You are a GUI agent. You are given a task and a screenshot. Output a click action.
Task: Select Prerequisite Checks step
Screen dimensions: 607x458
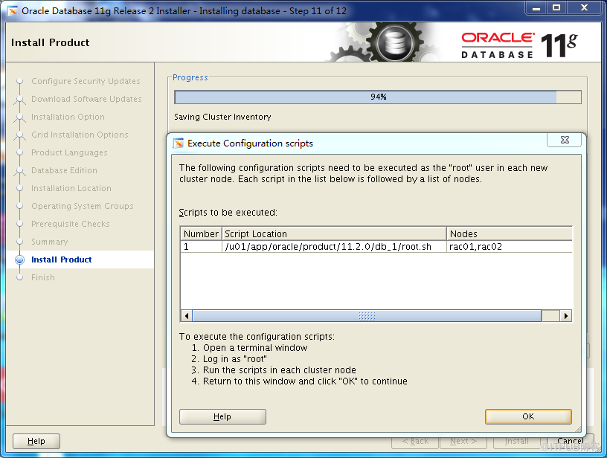pos(71,224)
